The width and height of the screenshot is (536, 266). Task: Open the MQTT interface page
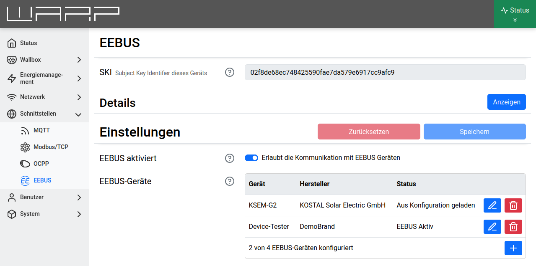pyautogui.click(x=41, y=130)
